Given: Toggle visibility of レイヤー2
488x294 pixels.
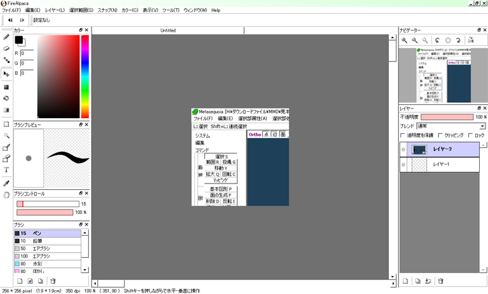Looking at the screenshot, I should point(403,149).
